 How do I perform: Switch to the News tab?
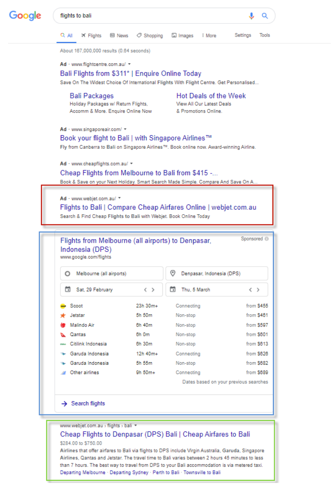coord(119,36)
